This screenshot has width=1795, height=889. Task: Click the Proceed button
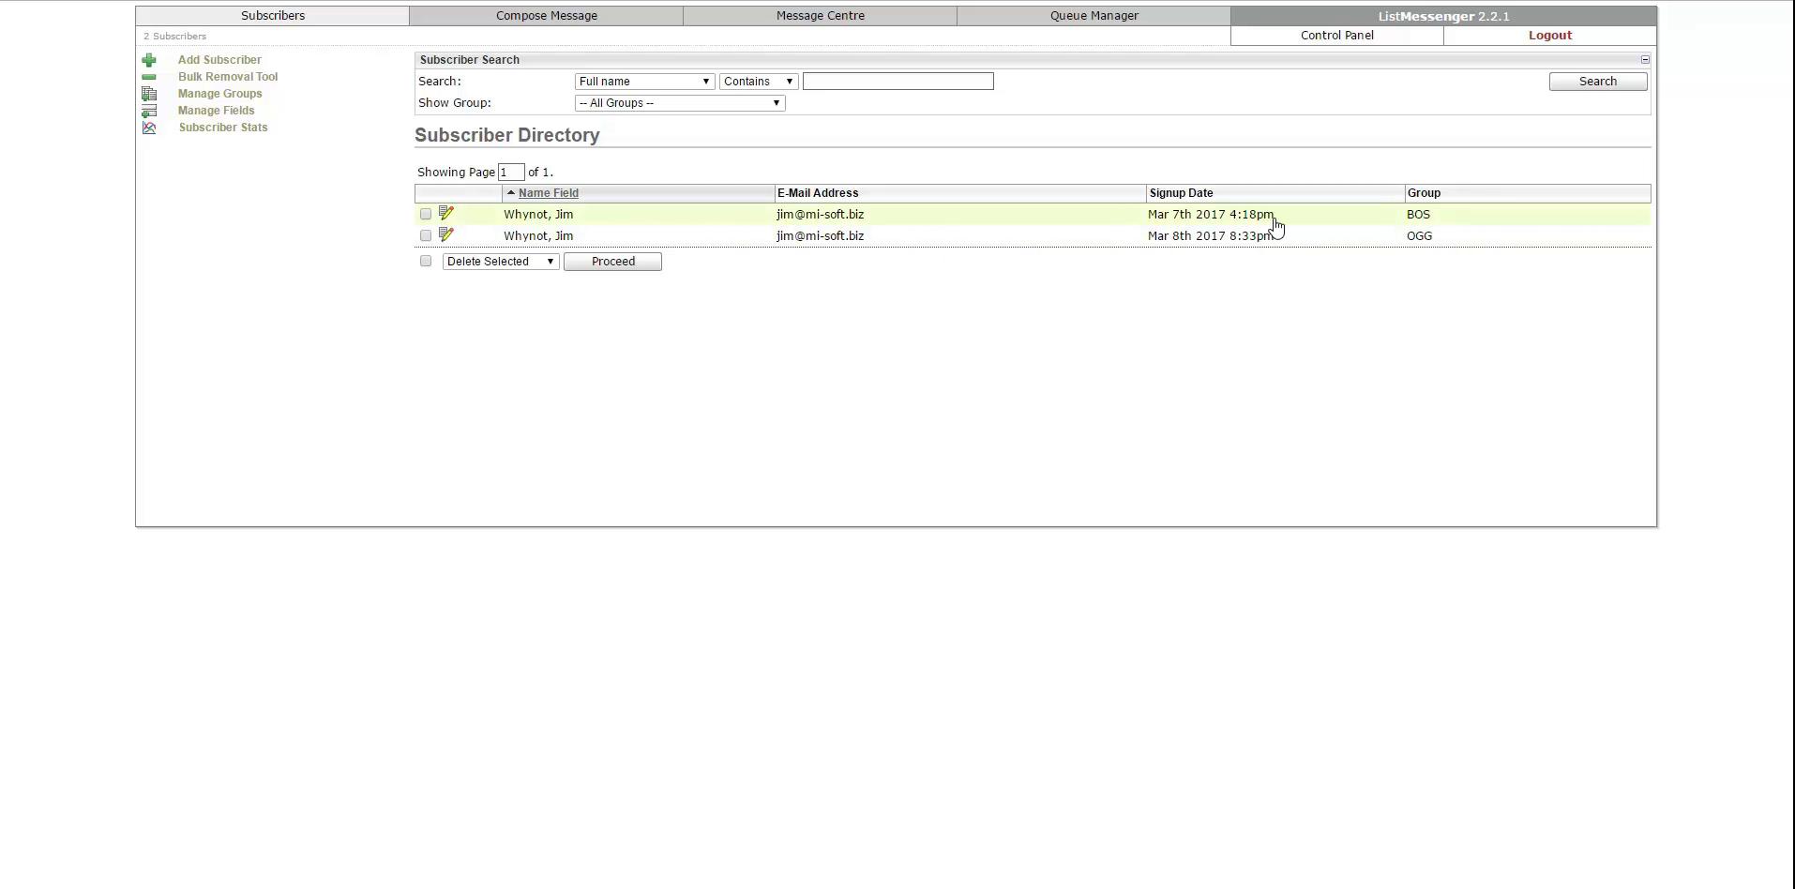(x=612, y=262)
